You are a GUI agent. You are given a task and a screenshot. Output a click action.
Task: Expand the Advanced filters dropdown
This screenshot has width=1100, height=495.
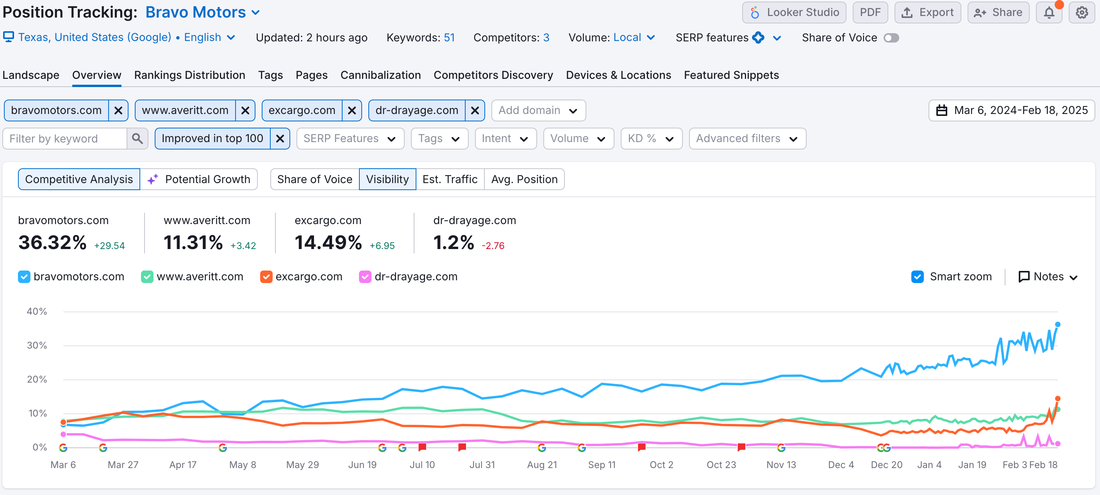[747, 138]
